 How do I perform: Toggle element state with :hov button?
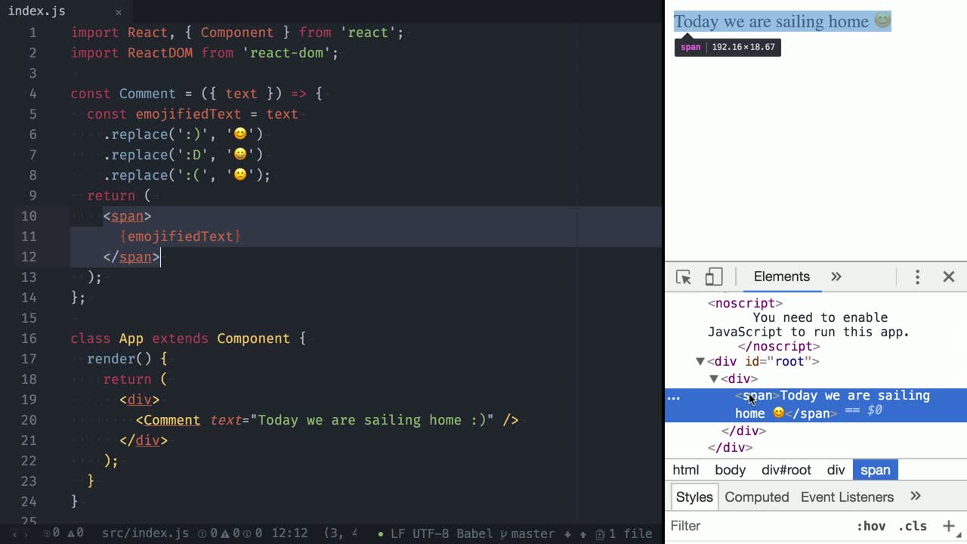tap(872, 525)
